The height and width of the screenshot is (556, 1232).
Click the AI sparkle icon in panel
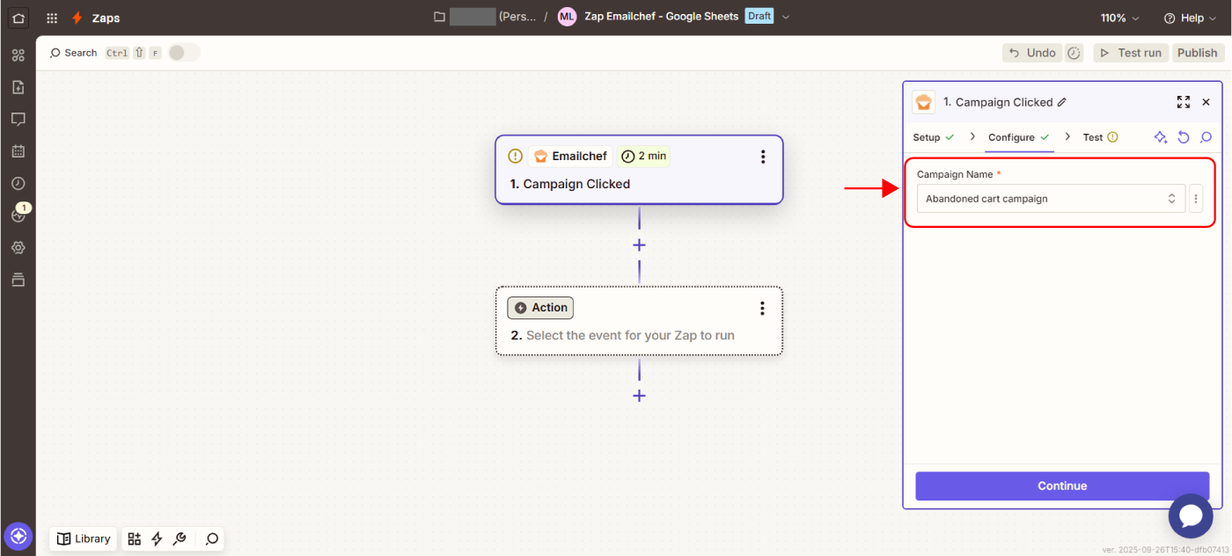pyautogui.click(x=1161, y=137)
